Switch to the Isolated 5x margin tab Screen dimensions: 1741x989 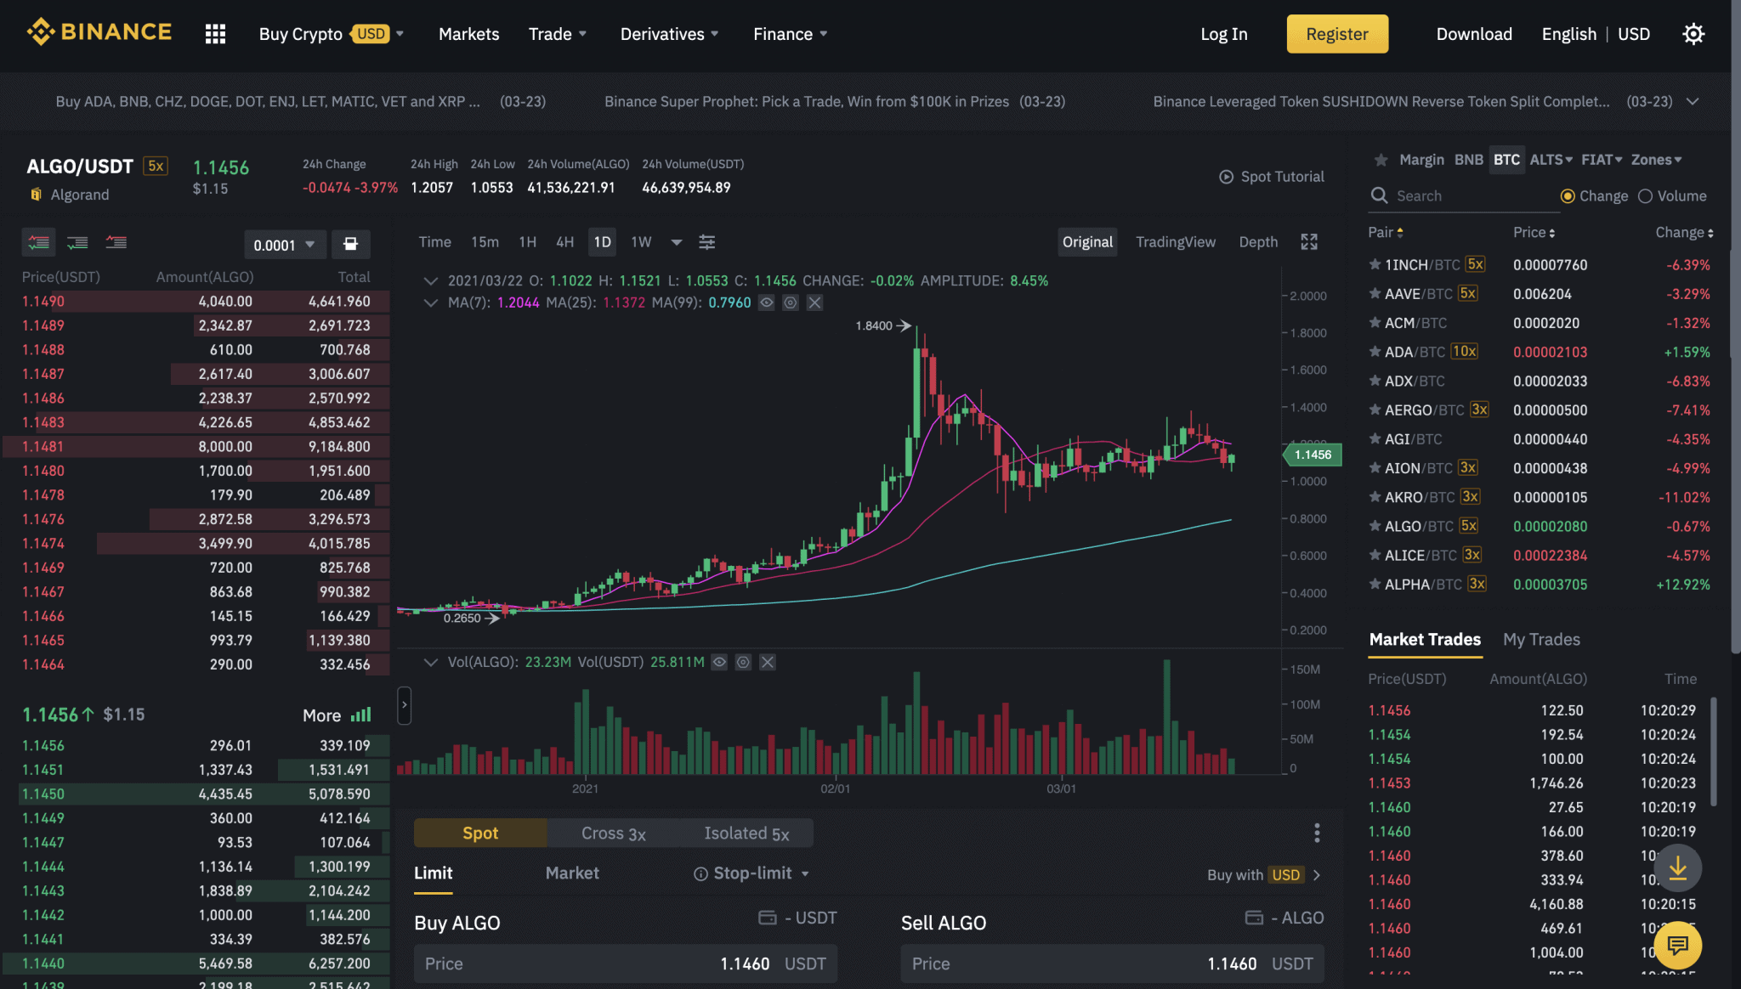[x=746, y=834]
